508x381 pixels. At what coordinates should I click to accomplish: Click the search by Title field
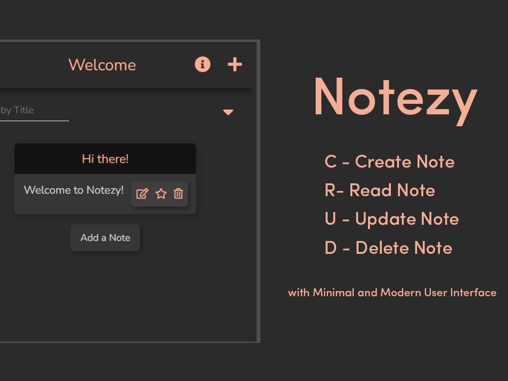pyautogui.click(x=29, y=110)
